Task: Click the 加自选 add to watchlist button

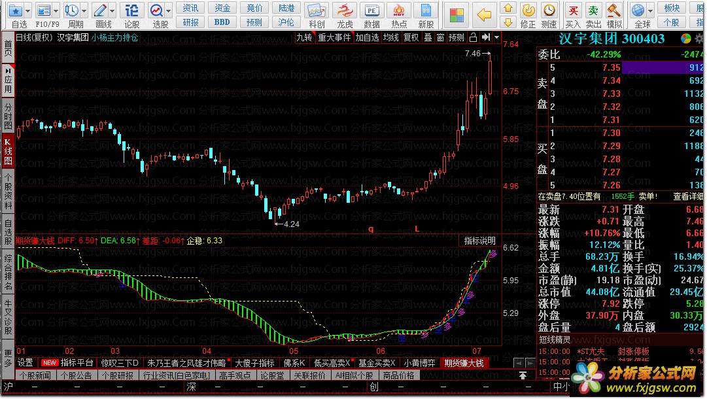Action: 367,37
